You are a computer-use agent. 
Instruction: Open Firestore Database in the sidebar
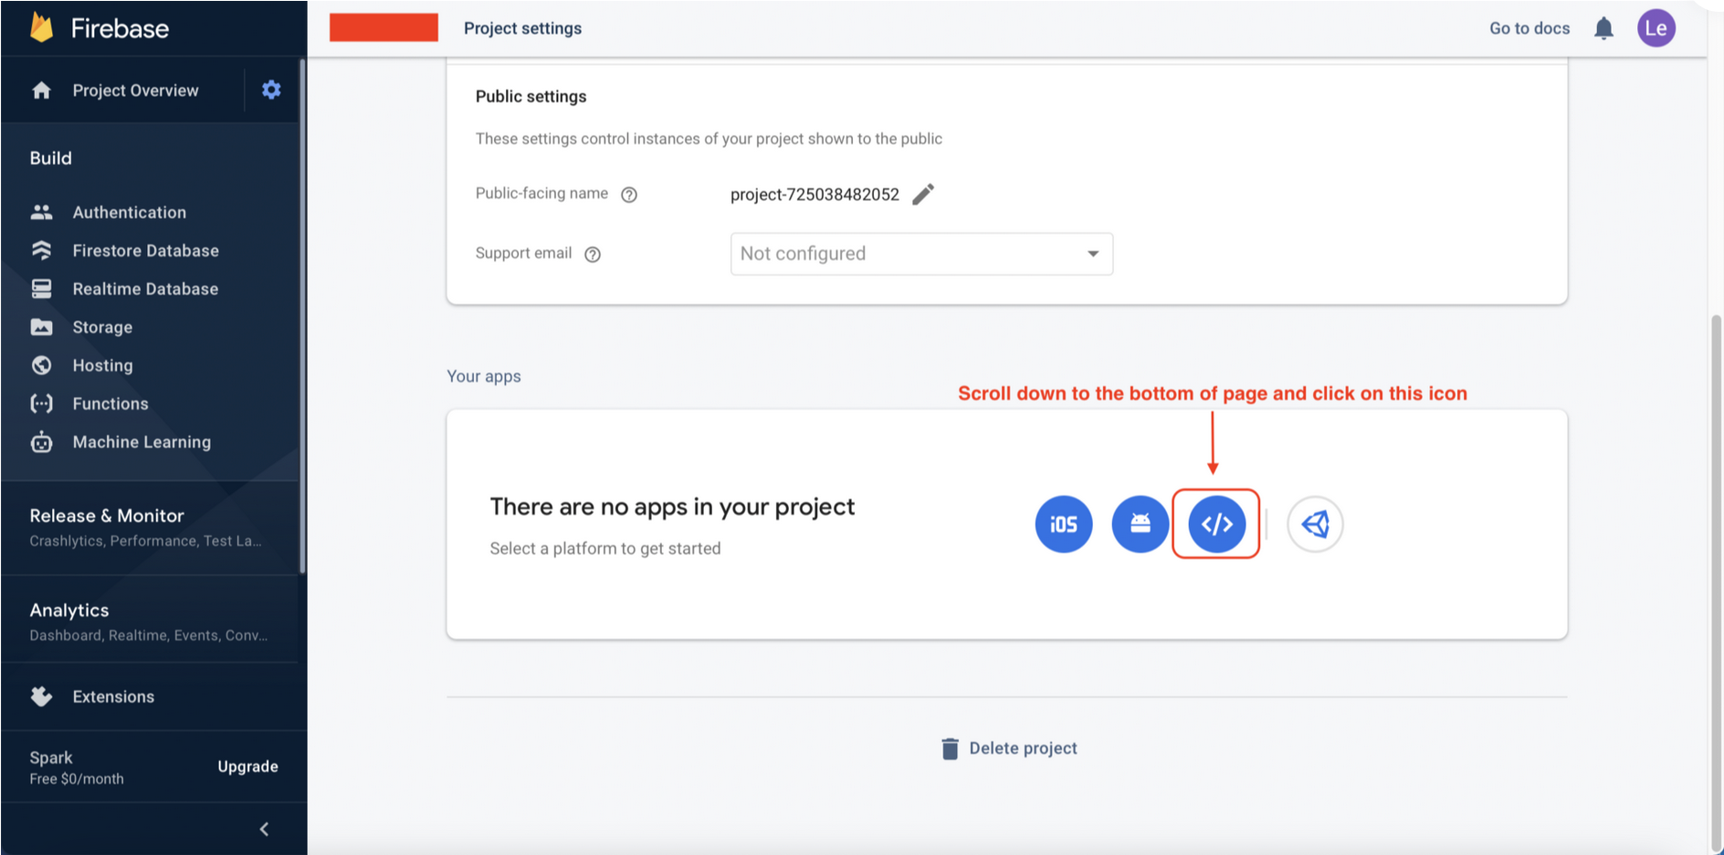[x=146, y=250]
